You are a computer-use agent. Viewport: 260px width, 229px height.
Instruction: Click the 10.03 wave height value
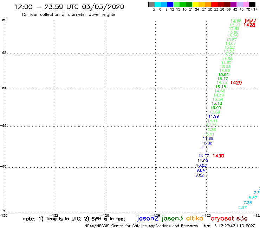[201, 165]
